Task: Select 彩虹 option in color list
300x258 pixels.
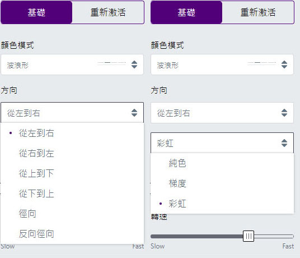Action: pos(222,204)
